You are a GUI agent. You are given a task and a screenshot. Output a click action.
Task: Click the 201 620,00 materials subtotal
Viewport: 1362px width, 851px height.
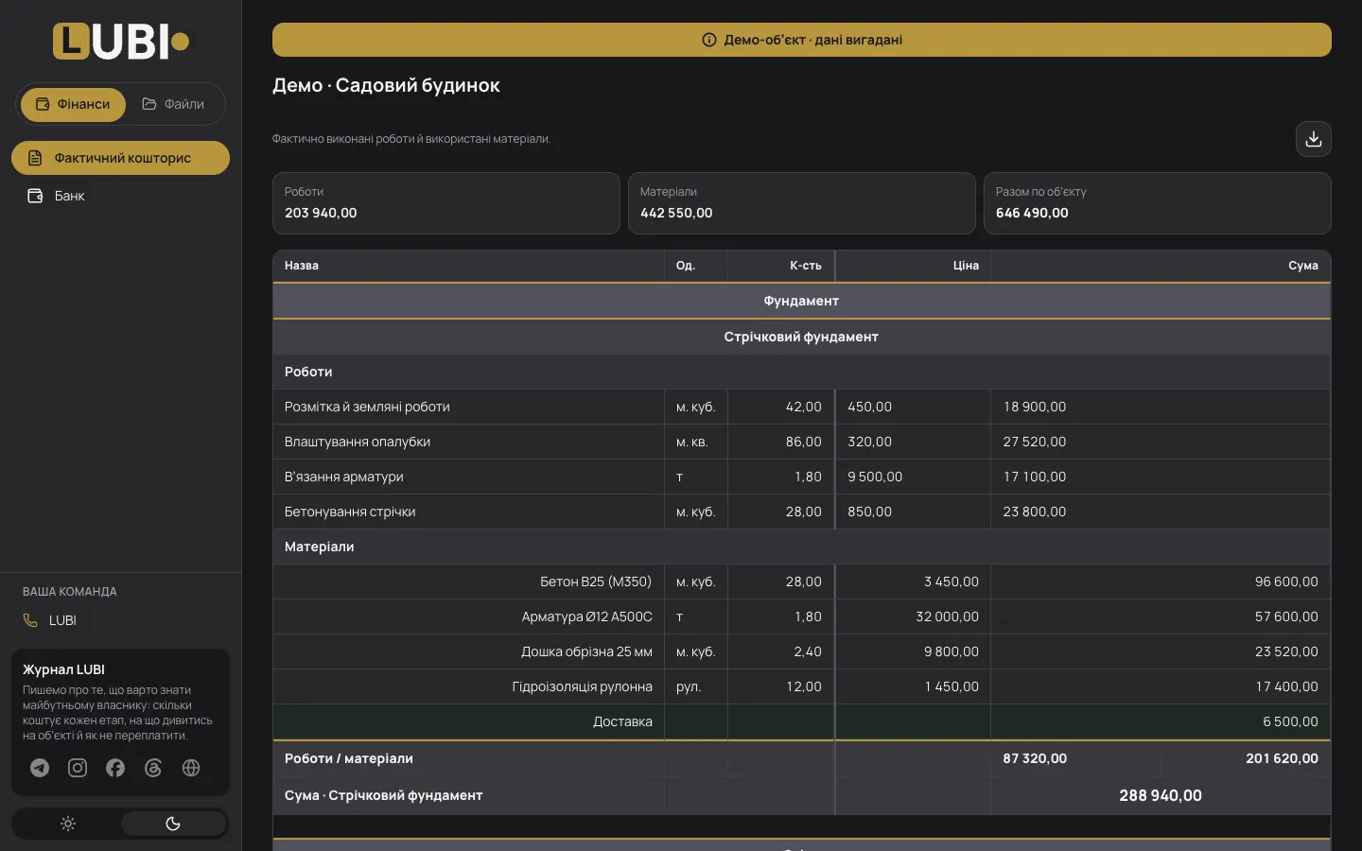click(1282, 758)
